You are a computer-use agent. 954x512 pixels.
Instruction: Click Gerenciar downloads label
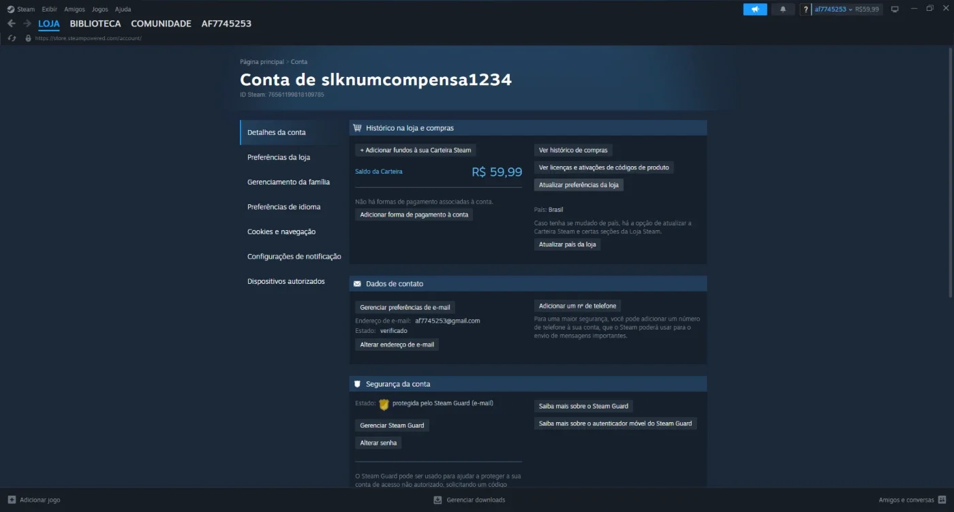click(476, 500)
